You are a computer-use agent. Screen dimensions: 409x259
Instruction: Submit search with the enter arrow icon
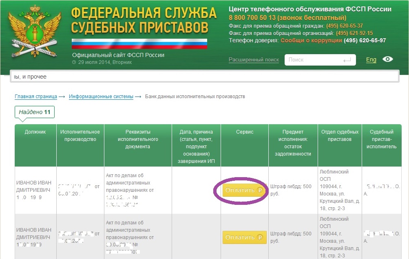pyautogui.click(x=347, y=60)
